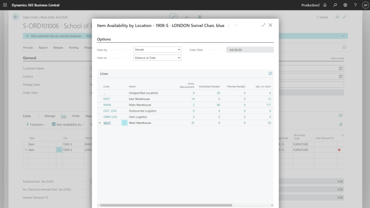Open WEST row show more options
Viewport: 370px width, 208px height.
[x=124, y=123]
